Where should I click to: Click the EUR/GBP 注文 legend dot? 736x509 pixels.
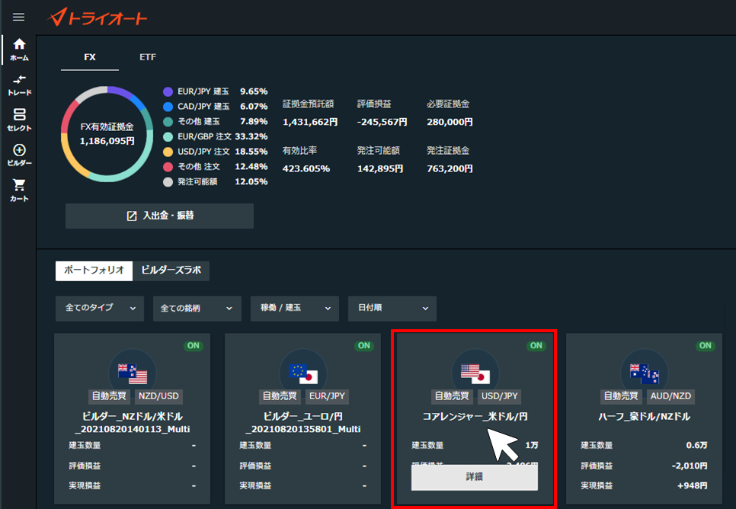168,136
